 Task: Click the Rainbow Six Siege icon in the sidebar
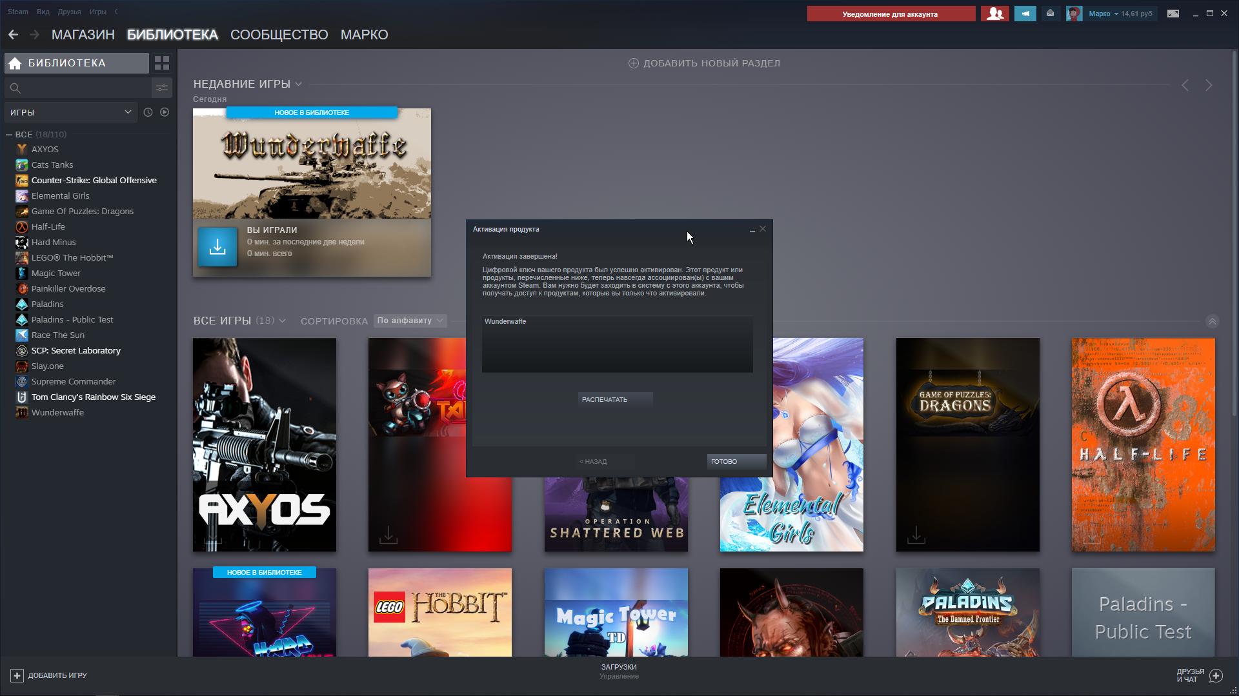[x=22, y=397]
